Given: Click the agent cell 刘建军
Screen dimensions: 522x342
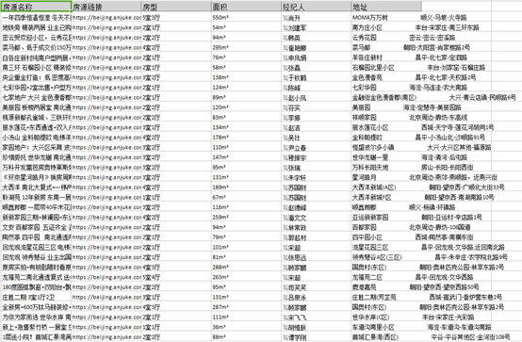Looking at the screenshot, I should [x=317, y=27].
